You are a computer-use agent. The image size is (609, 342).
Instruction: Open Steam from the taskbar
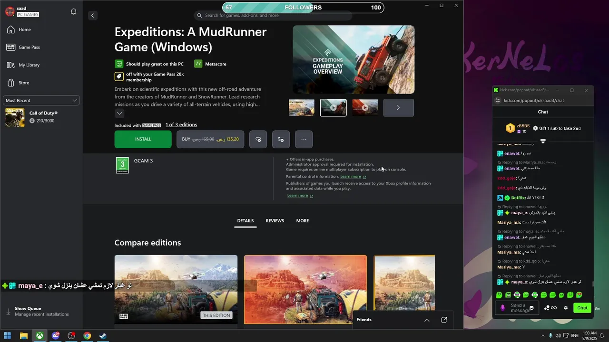(x=103, y=336)
